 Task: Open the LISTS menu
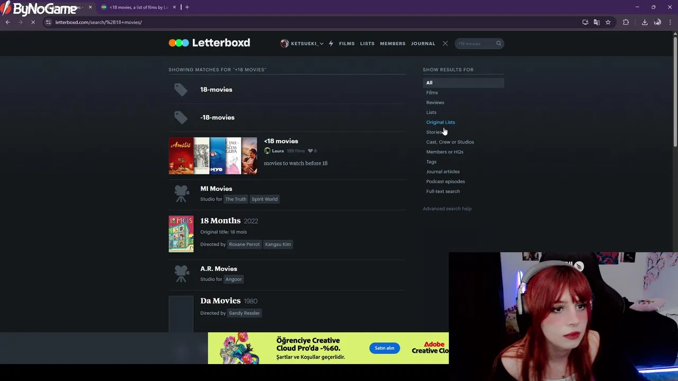tap(367, 43)
